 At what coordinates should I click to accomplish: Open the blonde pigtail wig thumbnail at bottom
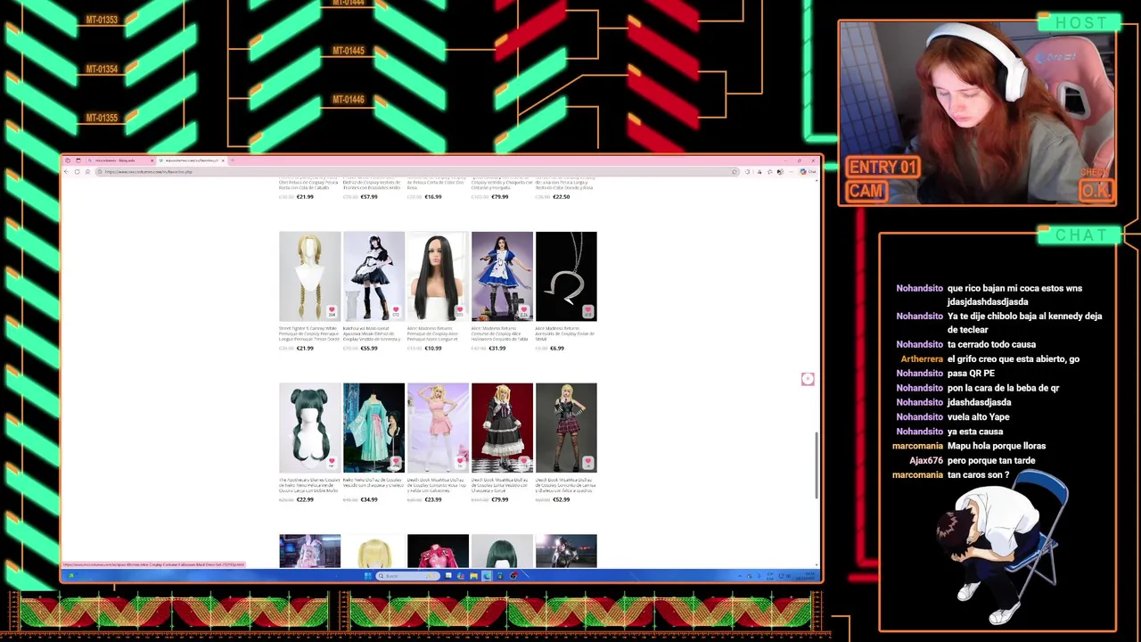(373, 551)
